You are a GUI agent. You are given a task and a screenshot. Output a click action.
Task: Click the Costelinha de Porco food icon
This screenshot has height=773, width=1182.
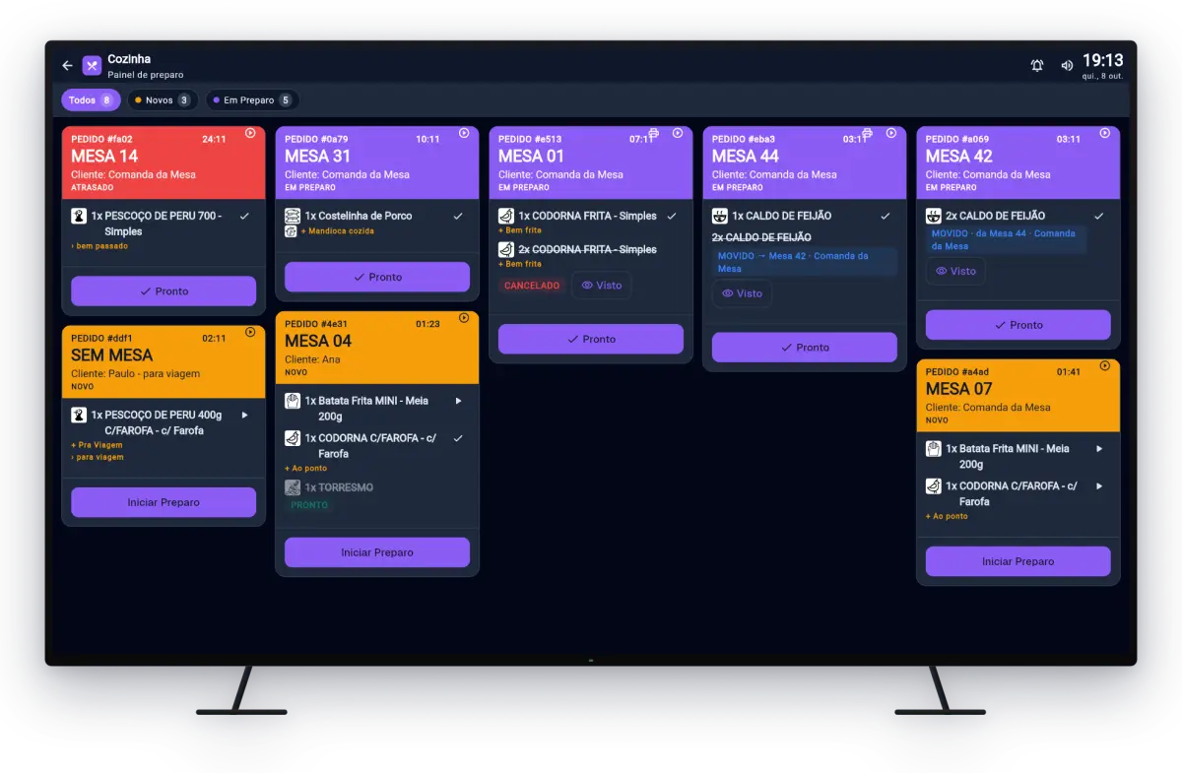click(292, 216)
